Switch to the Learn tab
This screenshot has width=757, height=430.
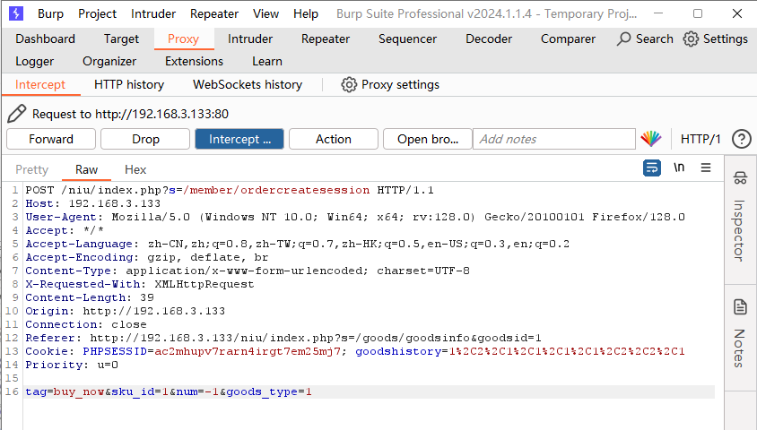pyautogui.click(x=267, y=61)
